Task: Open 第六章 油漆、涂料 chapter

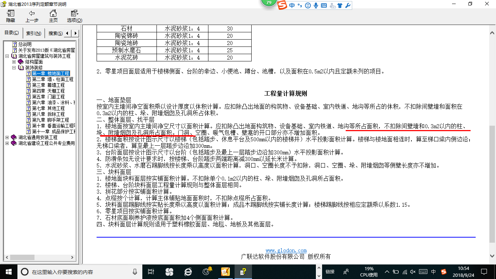Action: pyautogui.click(x=53, y=102)
